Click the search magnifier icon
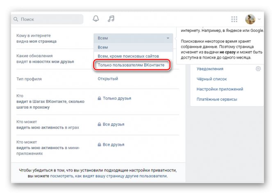Viewport: 275px width, 194px height. [16, 19]
